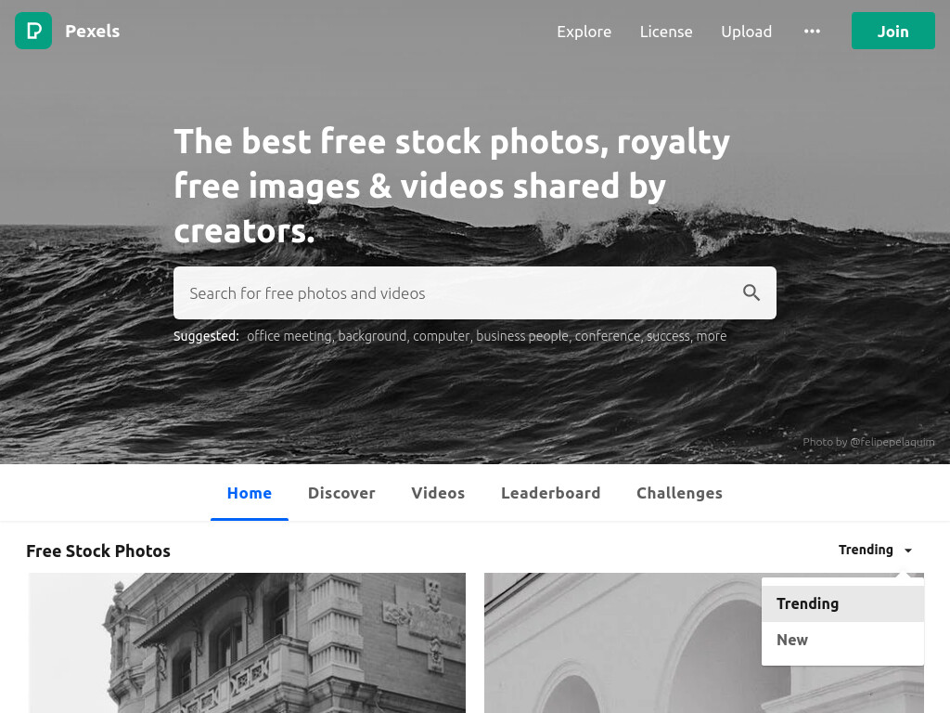Click suggested term office meeting
The height and width of the screenshot is (713, 950).
click(x=289, y=336)
